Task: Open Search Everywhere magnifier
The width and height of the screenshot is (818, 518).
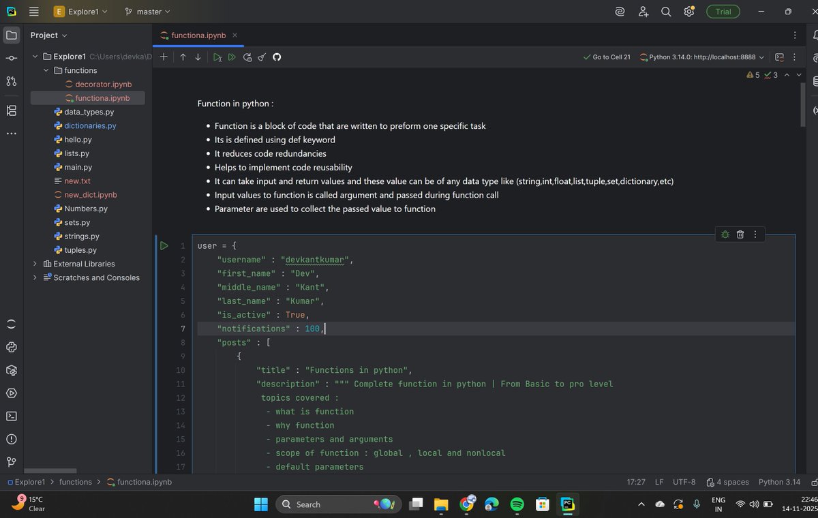Action: [665, 12]
